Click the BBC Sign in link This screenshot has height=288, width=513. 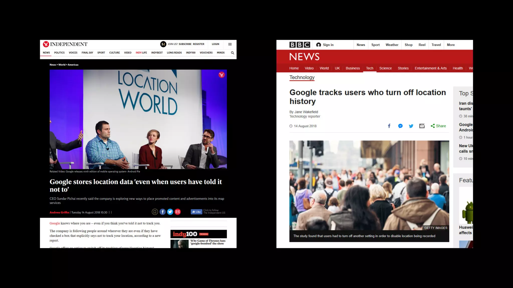point(325,45)
